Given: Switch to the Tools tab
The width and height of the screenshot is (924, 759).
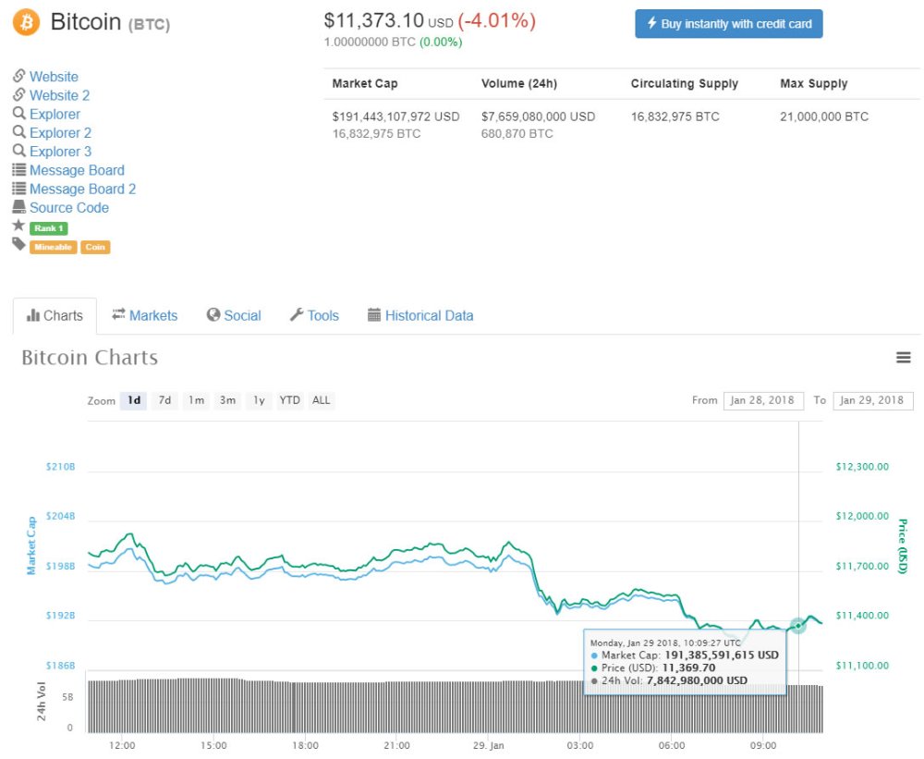Looking at the screenshot, I should [x=315, y=315].
